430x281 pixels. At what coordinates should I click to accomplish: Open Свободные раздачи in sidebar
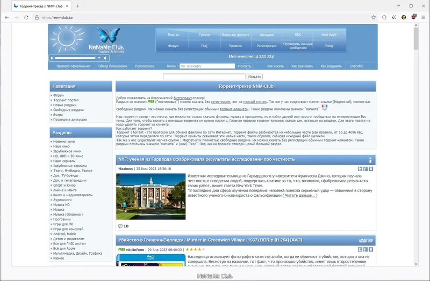click(69, 110)
